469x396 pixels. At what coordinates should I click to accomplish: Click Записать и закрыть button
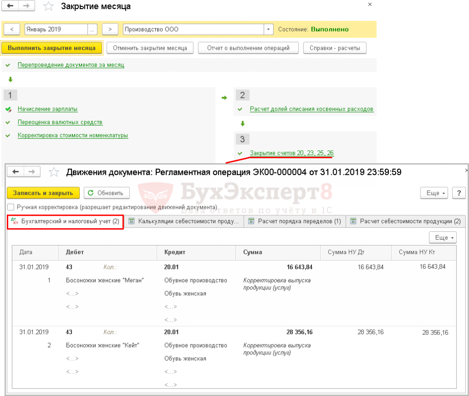point(44,193)
